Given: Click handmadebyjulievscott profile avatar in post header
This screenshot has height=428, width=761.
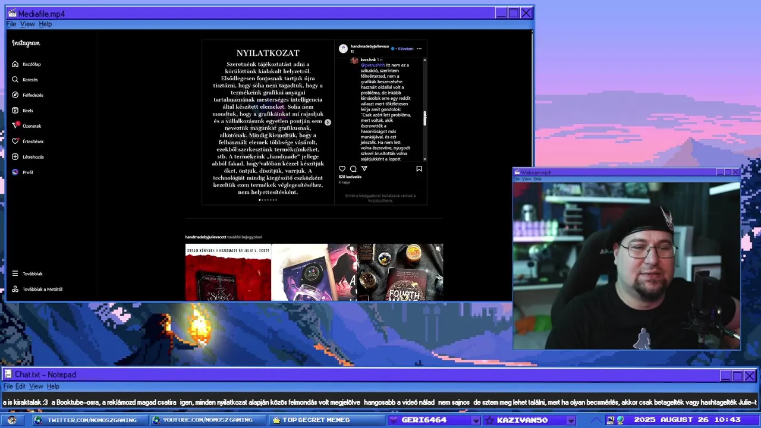Looking at the screenshot, I should (x=343, y=48).
